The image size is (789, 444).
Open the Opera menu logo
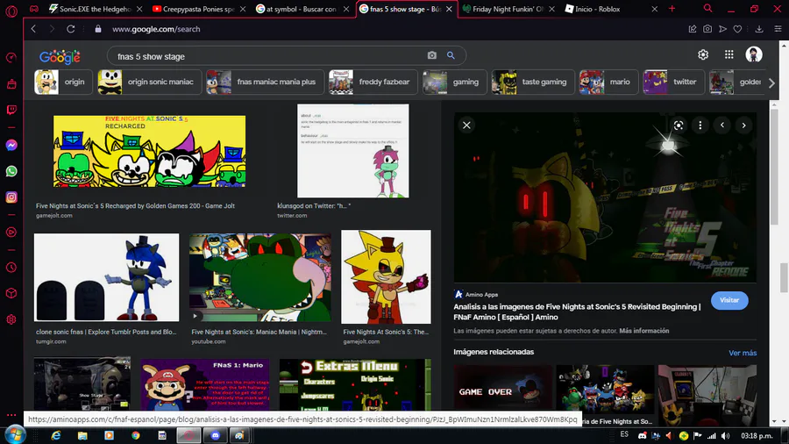(x=11, y=11)
